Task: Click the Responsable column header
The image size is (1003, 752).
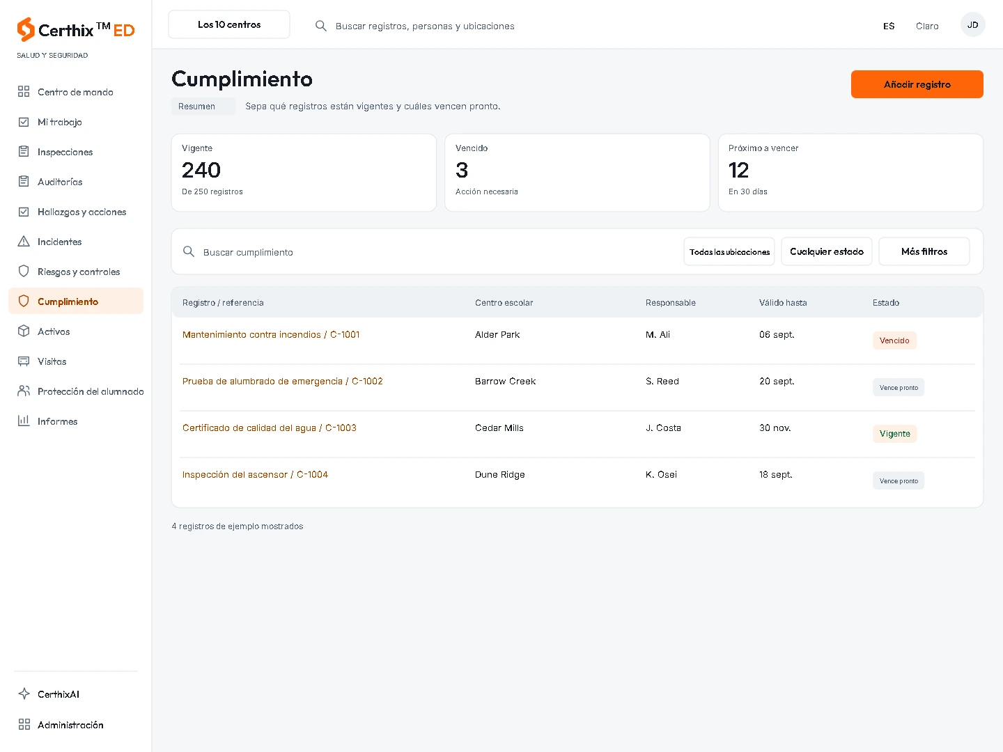Action: tap(670, 303)
